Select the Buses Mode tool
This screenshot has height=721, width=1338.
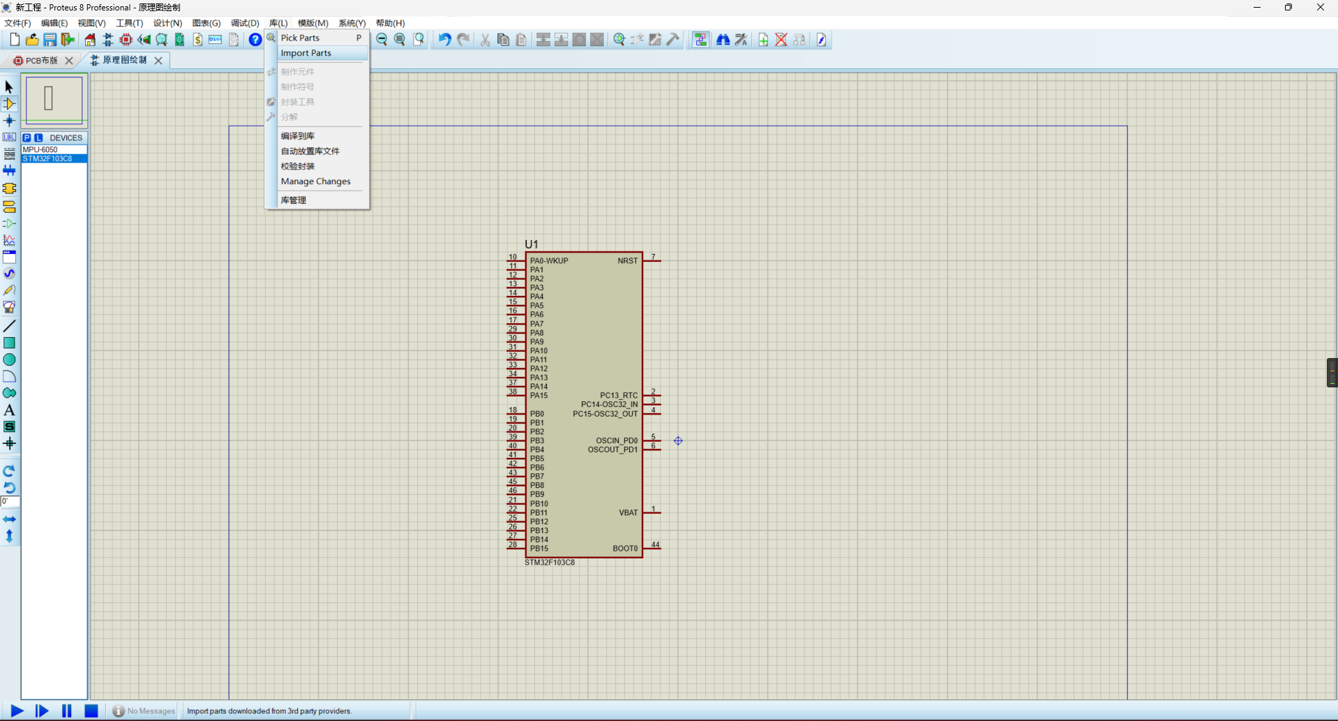click(9, 171)
